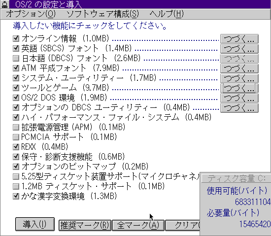
Task: Click the クリア button
Action: click(182, 225)
